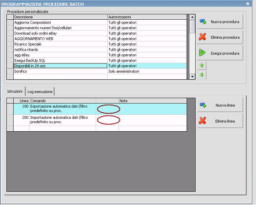Click row selector of instruction line 100
The image size is (256, 205).
(10, 109)
